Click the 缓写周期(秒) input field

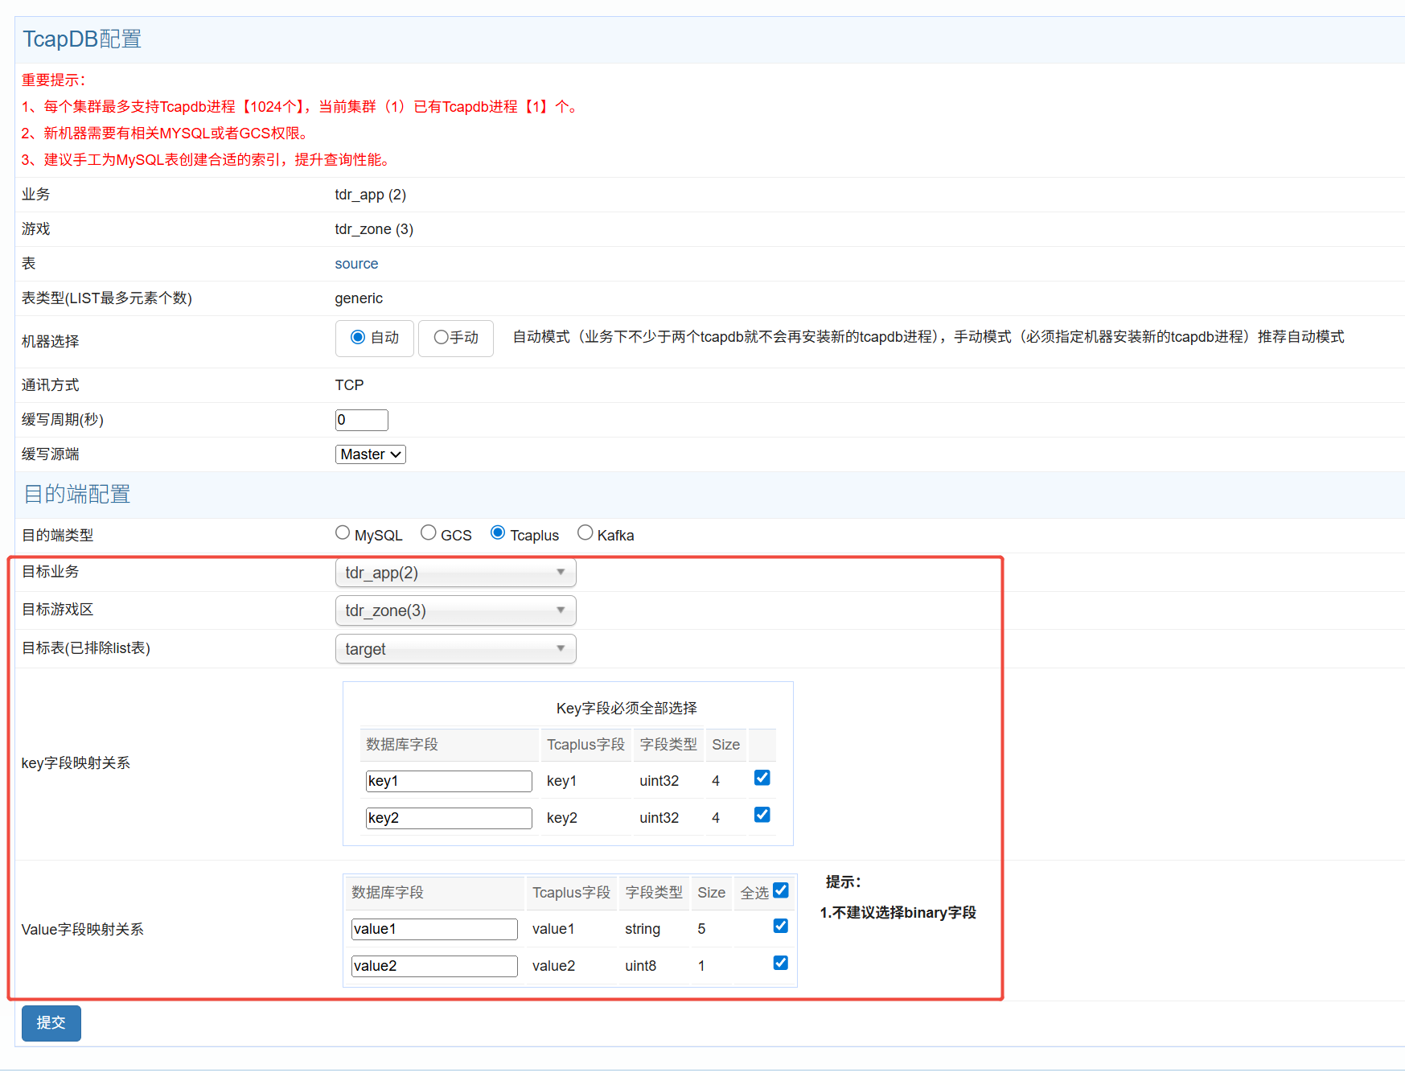(361, 420)
